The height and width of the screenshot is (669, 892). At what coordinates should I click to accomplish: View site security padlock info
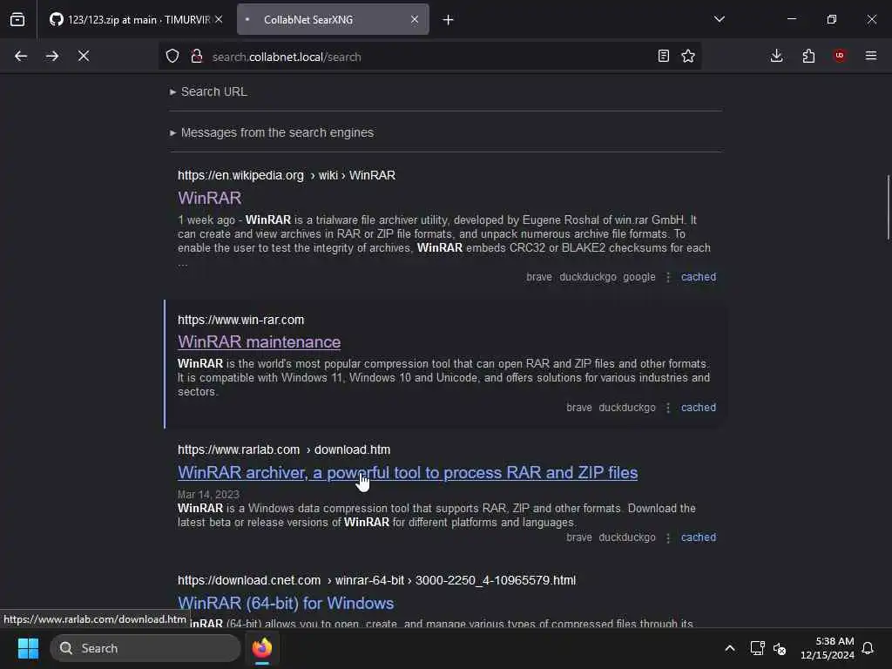pos(197,57)
